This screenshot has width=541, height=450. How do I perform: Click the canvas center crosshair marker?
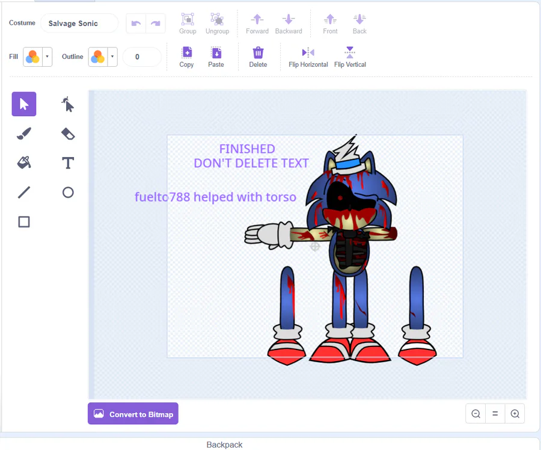tap(314, 247)
